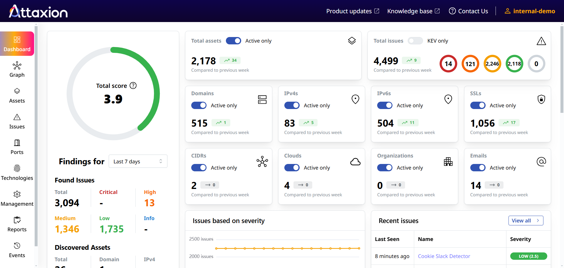Click the Total score help icon
This screenshot has width=564, height=268.
[133, 86]
